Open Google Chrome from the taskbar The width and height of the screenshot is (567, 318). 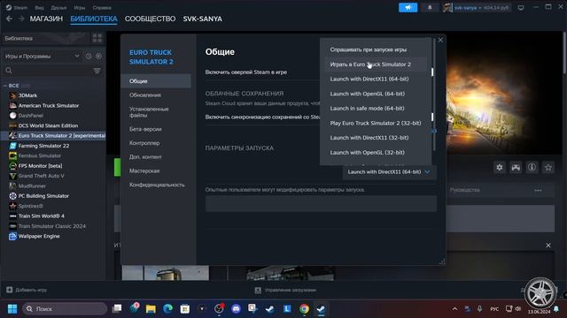304,309
